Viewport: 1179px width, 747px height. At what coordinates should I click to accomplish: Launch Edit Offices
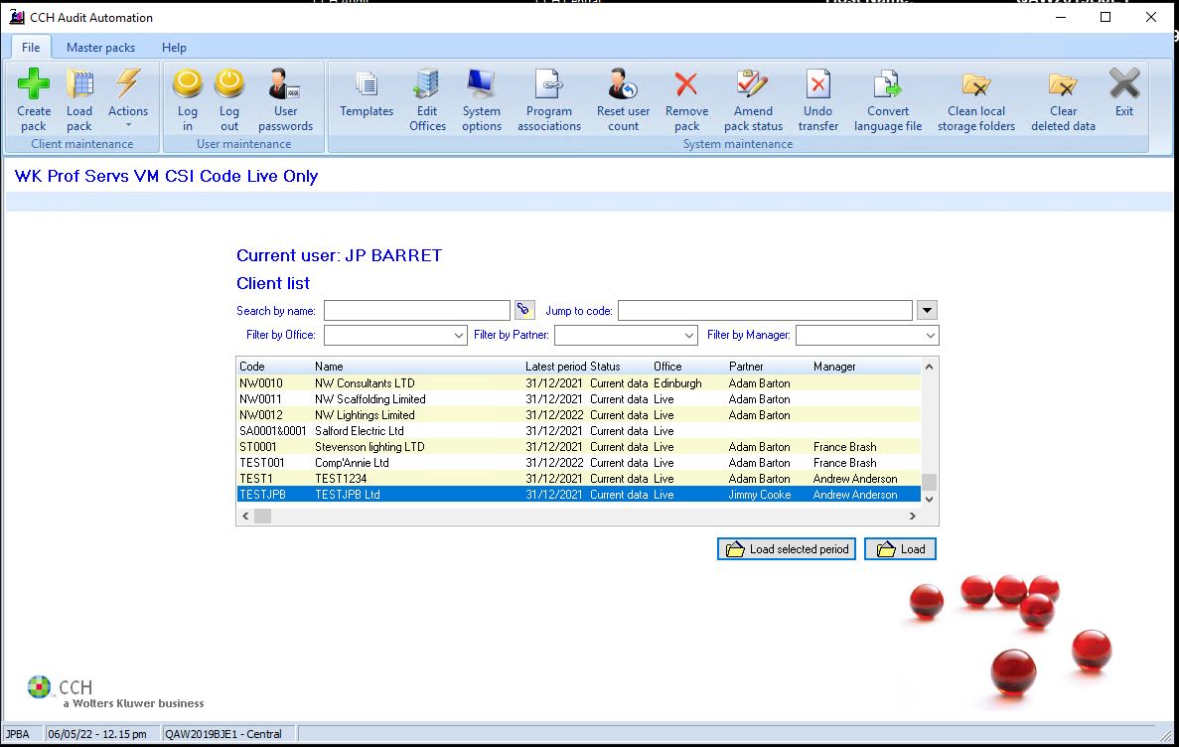427,99
